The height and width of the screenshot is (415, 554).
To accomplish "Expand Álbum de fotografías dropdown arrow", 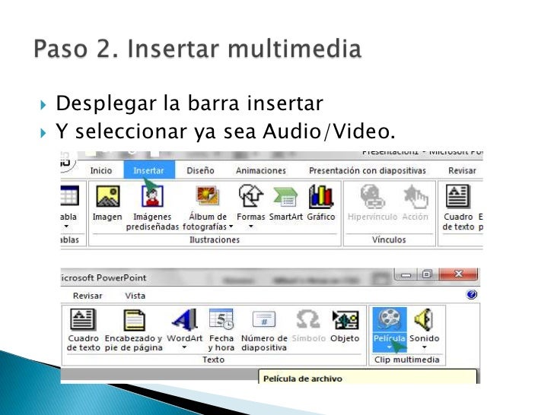I will click(231, 227).
